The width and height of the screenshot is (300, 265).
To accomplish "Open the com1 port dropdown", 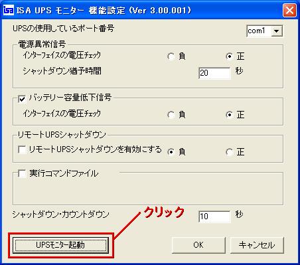I will tap(277, 31).
